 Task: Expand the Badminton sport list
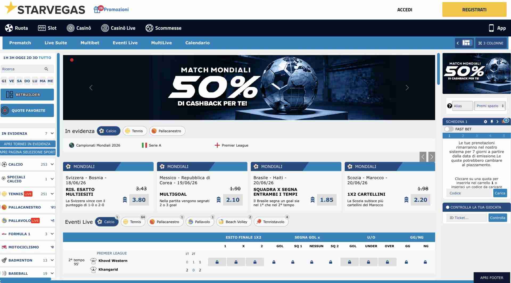tap(52, 260)
